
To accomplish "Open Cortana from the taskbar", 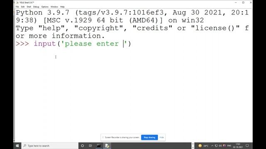I will 82,146.
